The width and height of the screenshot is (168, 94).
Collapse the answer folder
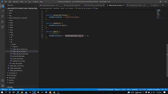14,44
